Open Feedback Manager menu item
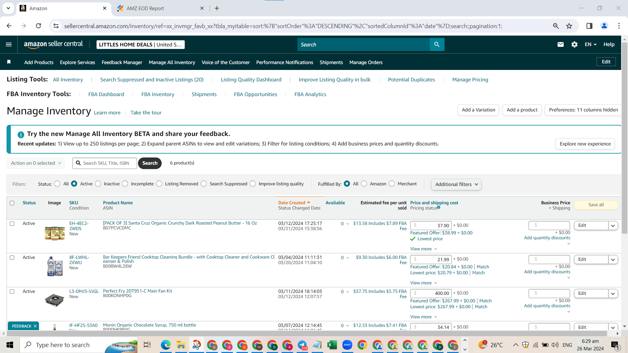Viewport: 628px width, 353px height. pyautogui.click(x=122, y=62)
